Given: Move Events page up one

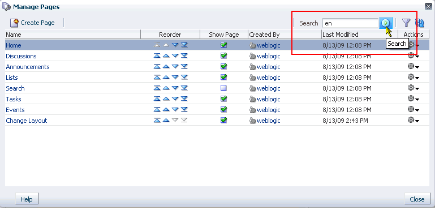Looking at the screenshot, I should coord(166,110).
